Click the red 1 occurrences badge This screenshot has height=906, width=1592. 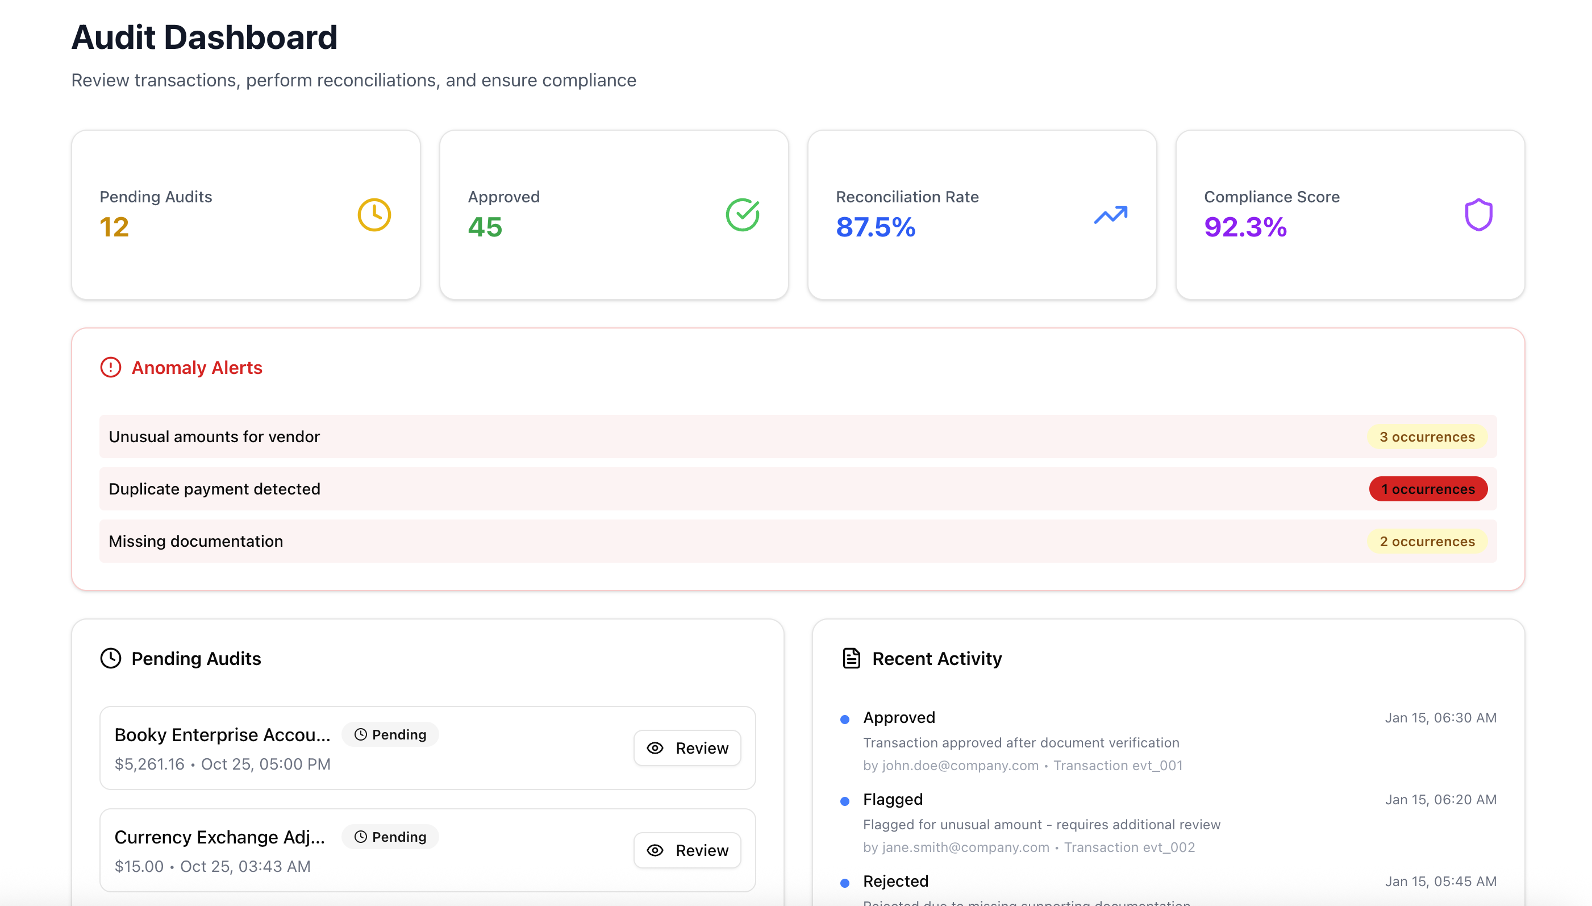tap(1428, 489)
